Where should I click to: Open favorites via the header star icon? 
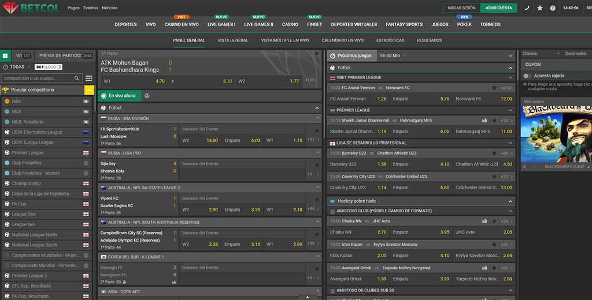click(x=540, y=8)
